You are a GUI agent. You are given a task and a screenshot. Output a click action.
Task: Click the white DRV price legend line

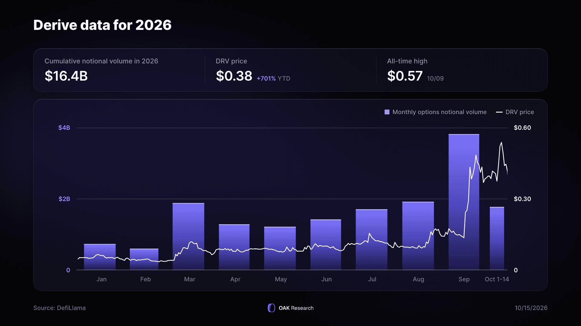[x=499, y=112]
